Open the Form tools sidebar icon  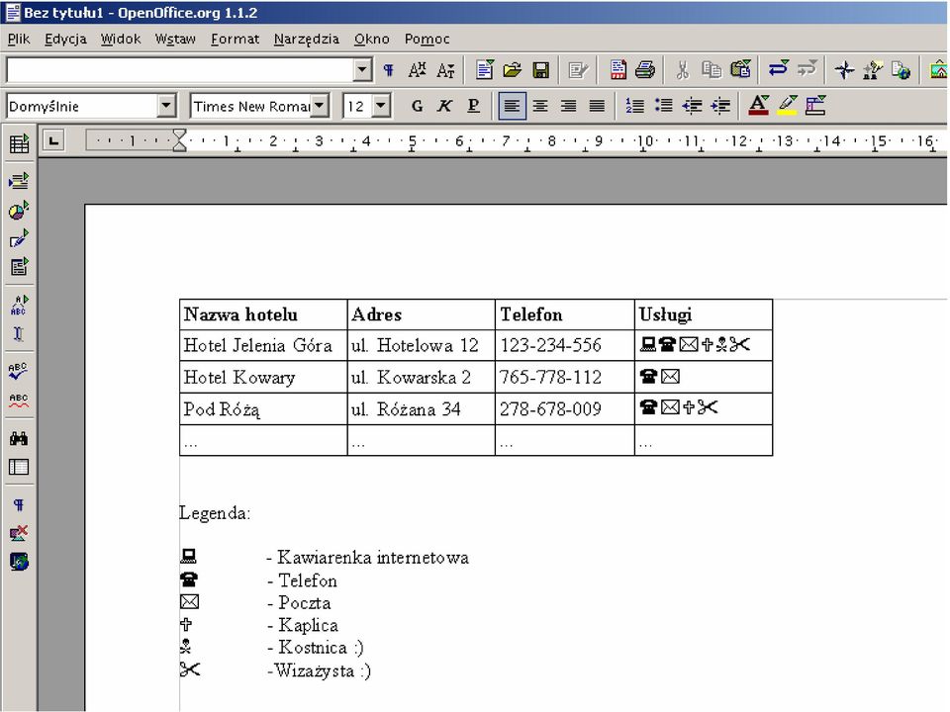point(19,266)
